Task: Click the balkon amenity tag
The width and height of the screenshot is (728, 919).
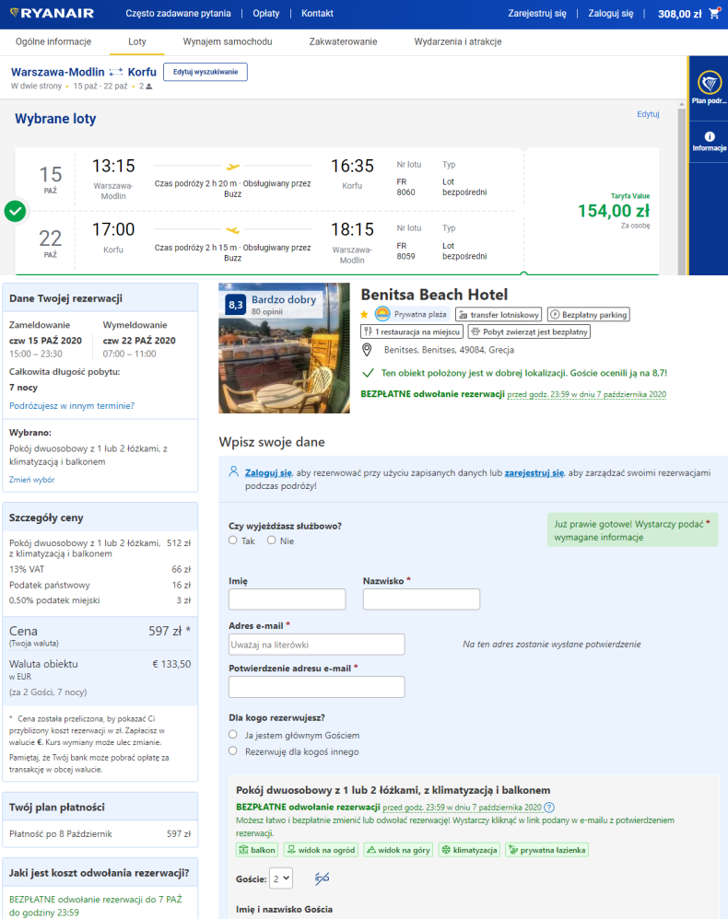Action: tap(256, 850)
